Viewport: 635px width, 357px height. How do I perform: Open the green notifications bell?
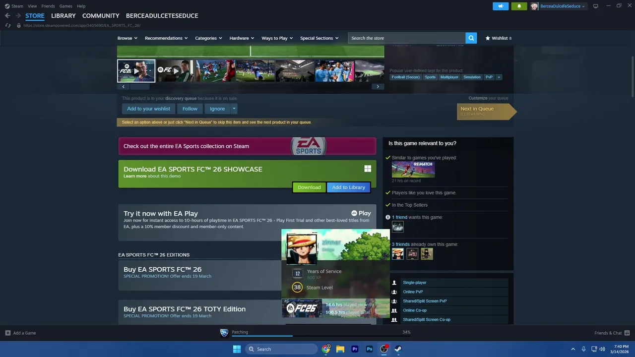tap(519, 6)
